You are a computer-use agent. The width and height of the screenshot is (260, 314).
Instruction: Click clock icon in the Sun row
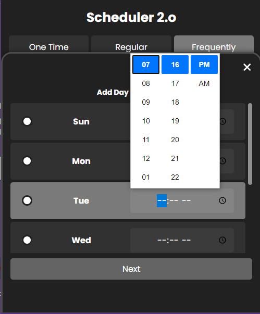point(222,121)
